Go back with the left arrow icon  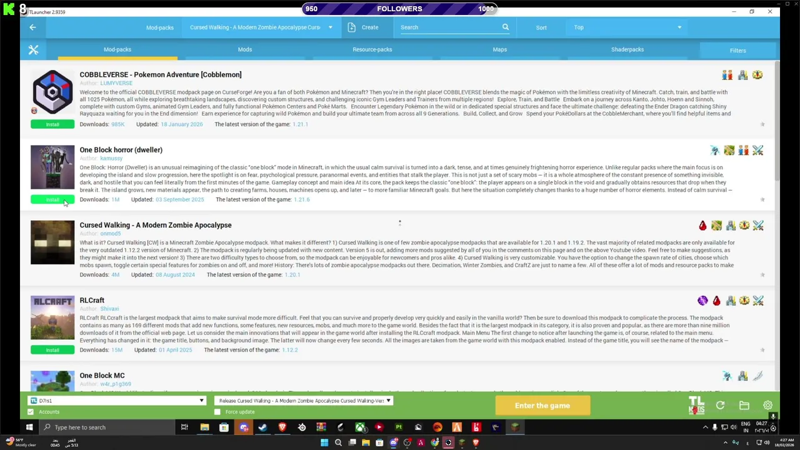coord(32,27)
